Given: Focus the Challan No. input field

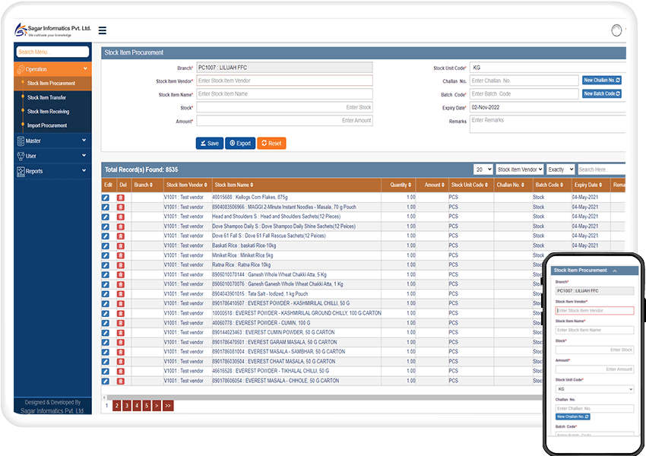Looking at the screenshot, I should pyautogui.click(x=524, y=81).
